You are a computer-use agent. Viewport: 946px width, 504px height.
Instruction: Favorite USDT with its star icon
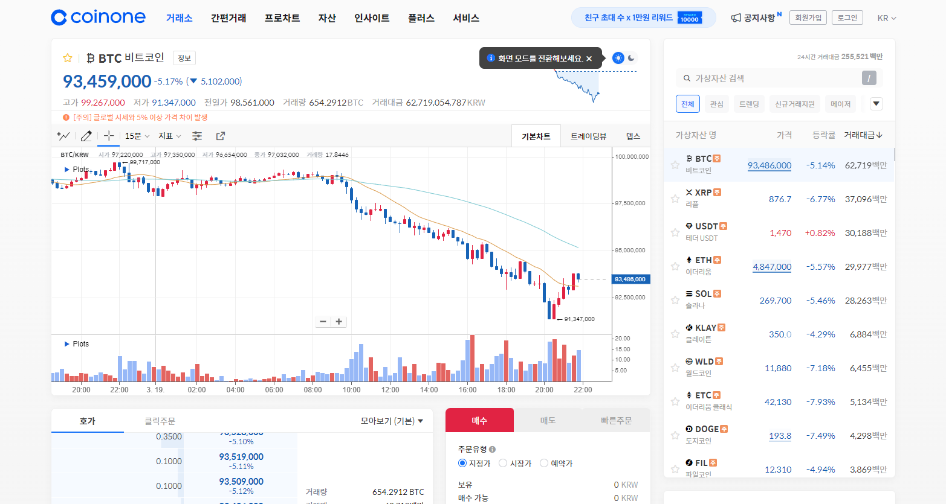(x=675, y=232)
